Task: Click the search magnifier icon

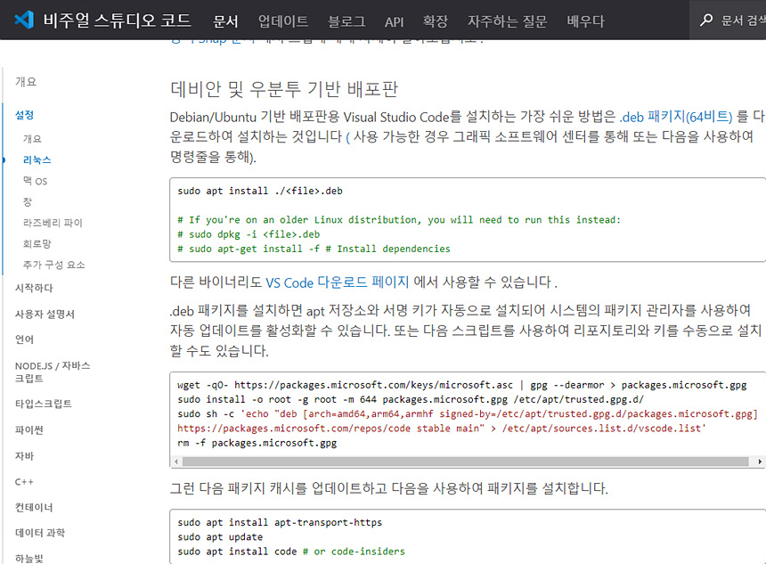Action: pos(706,20)
